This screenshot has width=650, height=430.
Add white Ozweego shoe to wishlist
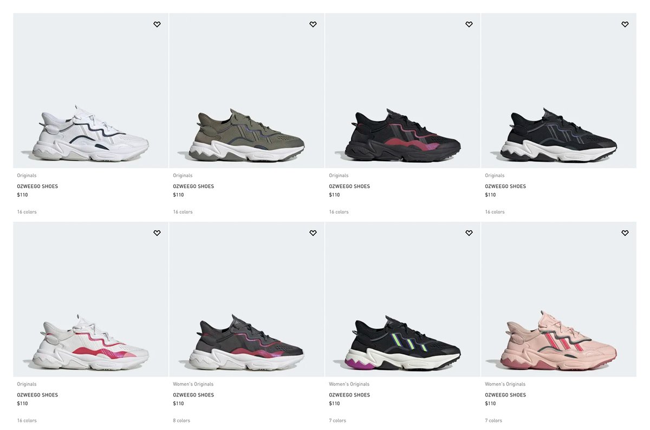click(157, 24)
